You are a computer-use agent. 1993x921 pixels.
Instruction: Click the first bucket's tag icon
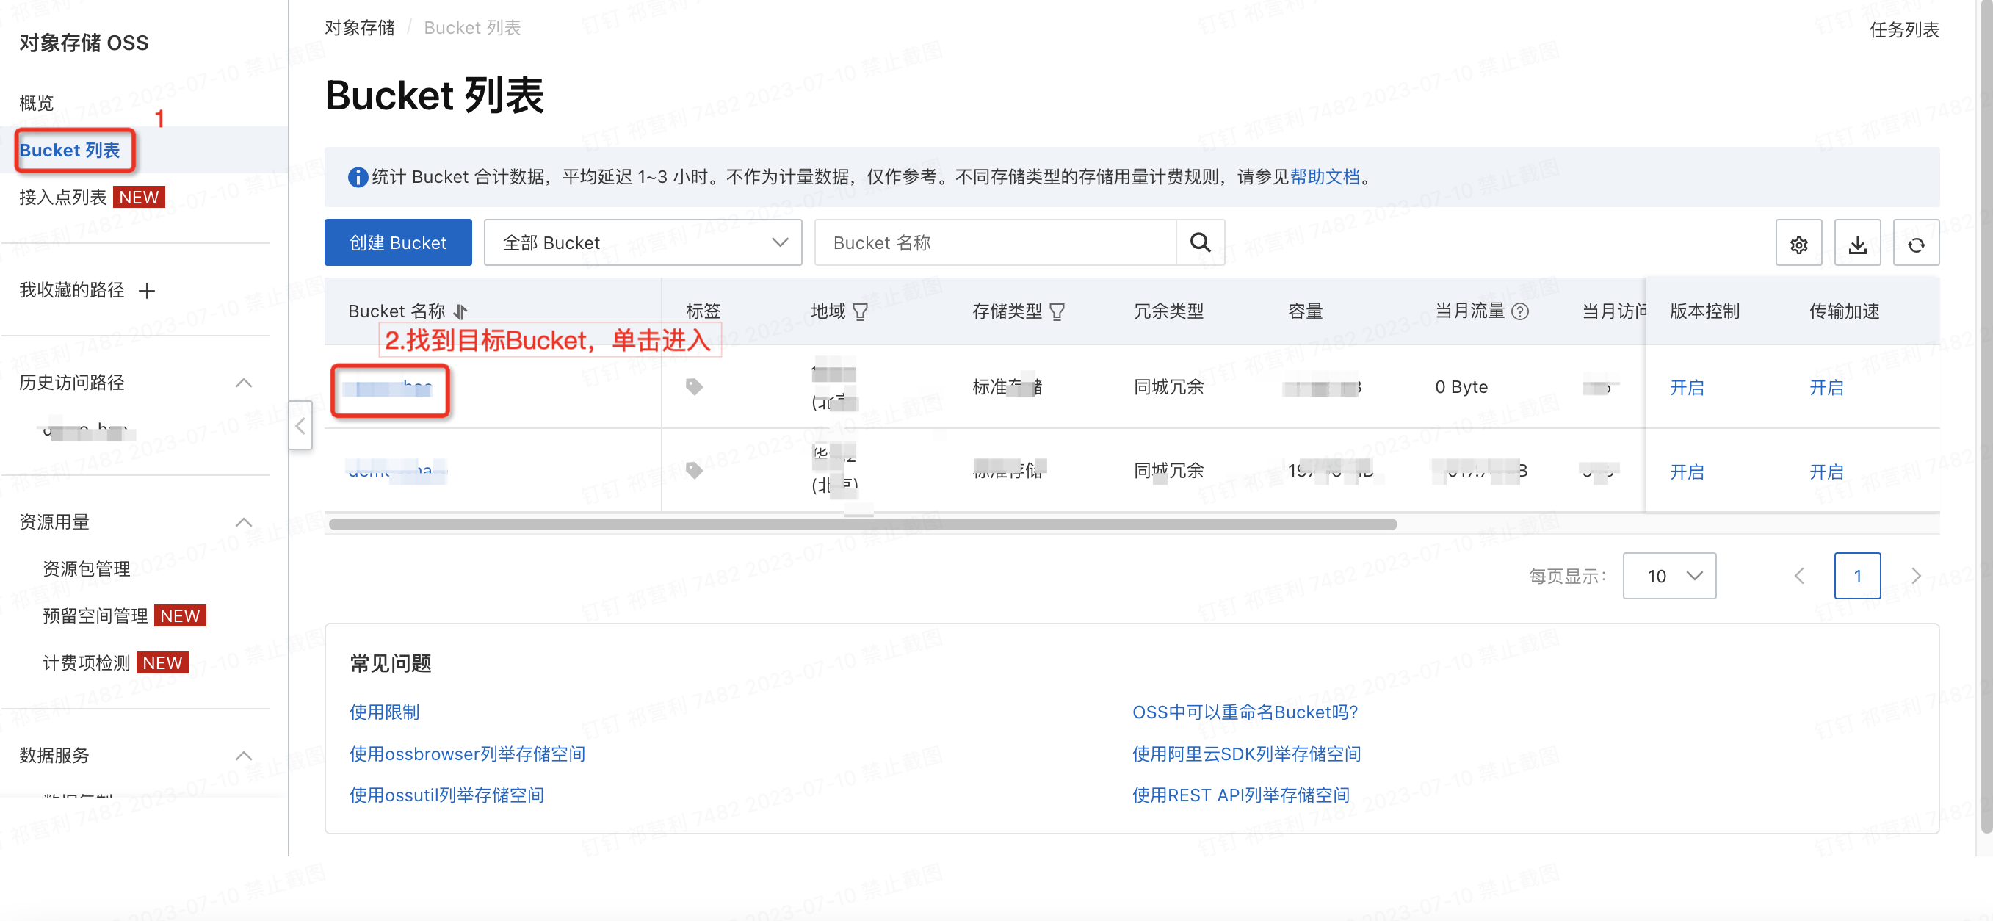(x=694, y=386)
